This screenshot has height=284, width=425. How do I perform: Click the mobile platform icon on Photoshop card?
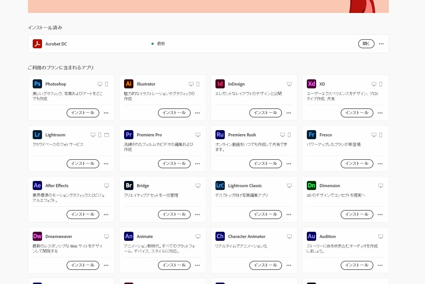click(x=107, y=84)
